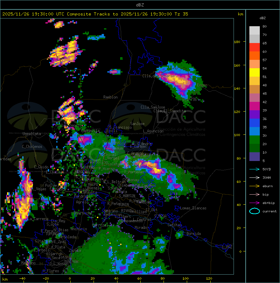The width and height of the screenshot is (280, 283).
Task: Pick the slate swatch between 10 and 5 dBZ
Action: [254, 157]
